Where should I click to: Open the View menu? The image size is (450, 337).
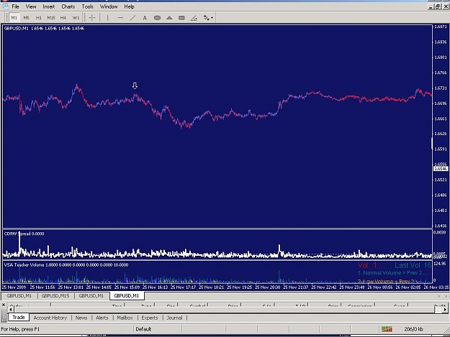tap(31, 6)
